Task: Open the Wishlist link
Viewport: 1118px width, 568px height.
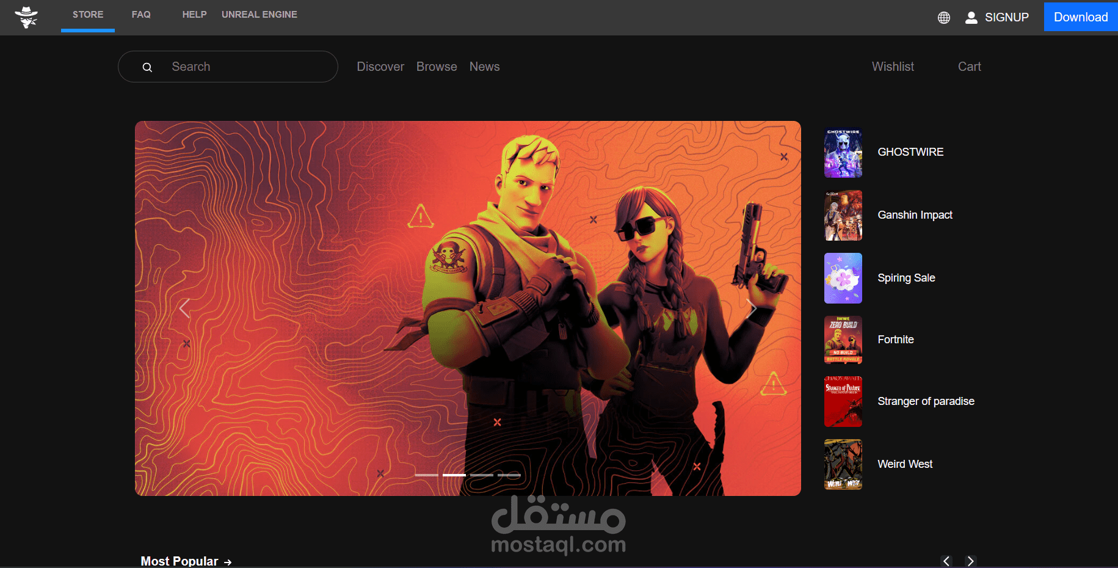Action: (893, 67)
